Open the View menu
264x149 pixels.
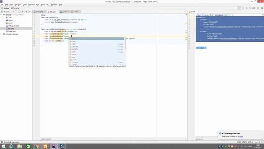coord(11,5)
